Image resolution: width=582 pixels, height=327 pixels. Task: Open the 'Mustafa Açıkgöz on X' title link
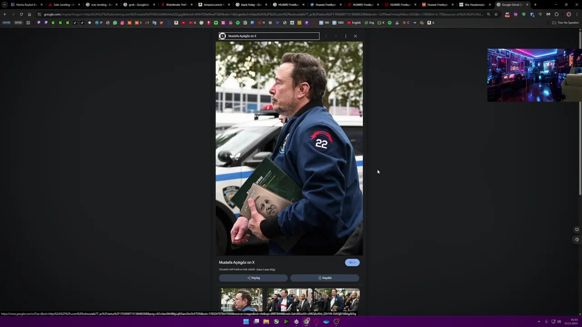click(236, 263)
